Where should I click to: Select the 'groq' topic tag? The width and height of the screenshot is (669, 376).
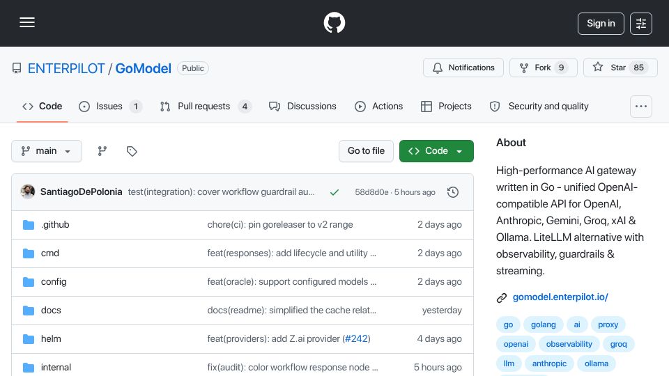(x=619, y=344)
